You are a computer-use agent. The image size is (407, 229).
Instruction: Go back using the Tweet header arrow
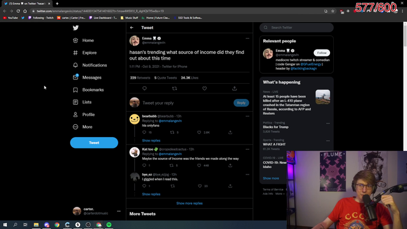pos(132,27)
